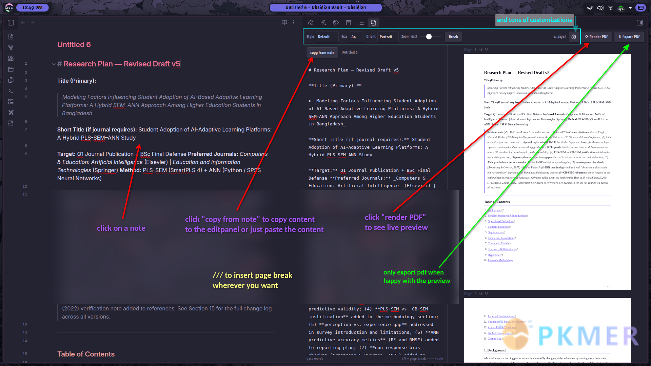Open the Steam tray icon
This screenshot has height=366, width=651.
pyautogui.click(x=590, y=8)
